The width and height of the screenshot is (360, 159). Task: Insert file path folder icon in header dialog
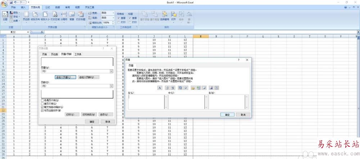coord(193,88)
